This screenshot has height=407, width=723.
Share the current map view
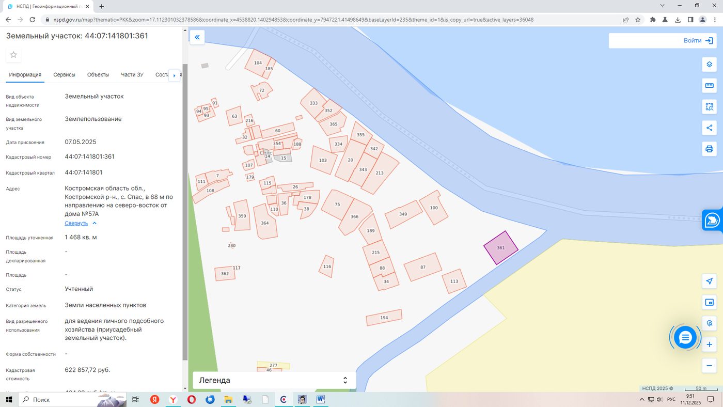[710, 128]
